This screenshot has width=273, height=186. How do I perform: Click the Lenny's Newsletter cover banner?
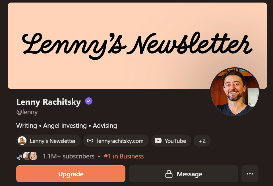click(x=137, y=45)
